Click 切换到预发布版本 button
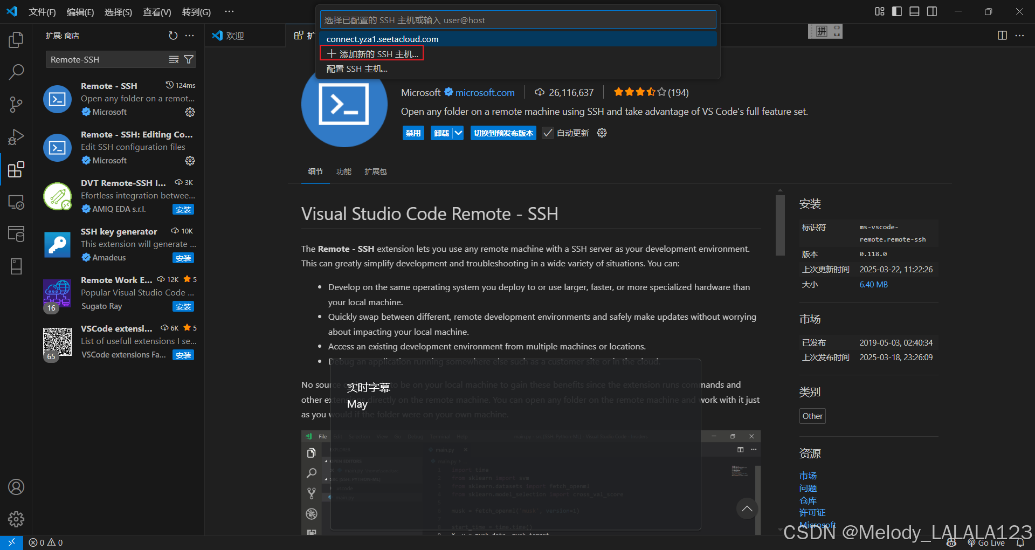The image size is (1035, 550). 503,133
